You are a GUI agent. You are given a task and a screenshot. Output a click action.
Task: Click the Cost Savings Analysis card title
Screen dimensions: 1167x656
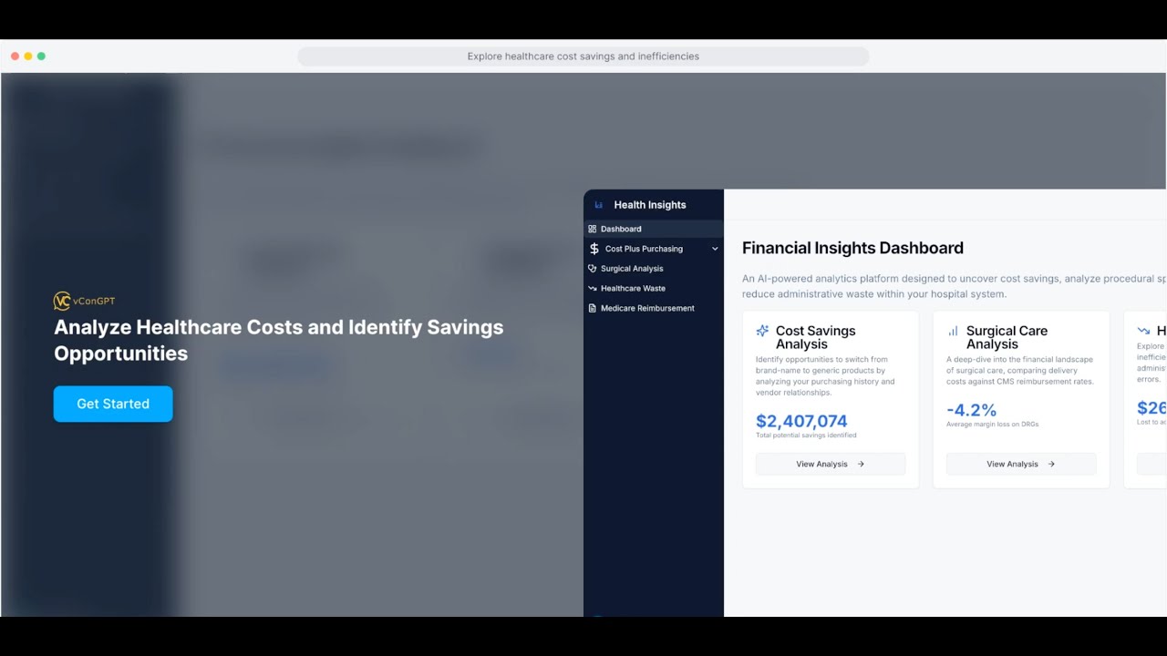pos(816,337)
